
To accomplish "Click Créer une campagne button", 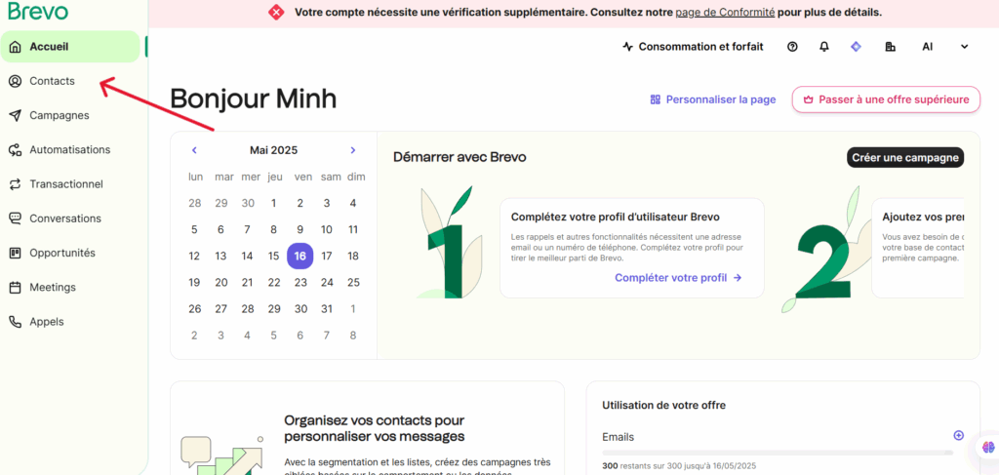I will tap(905, 157).
